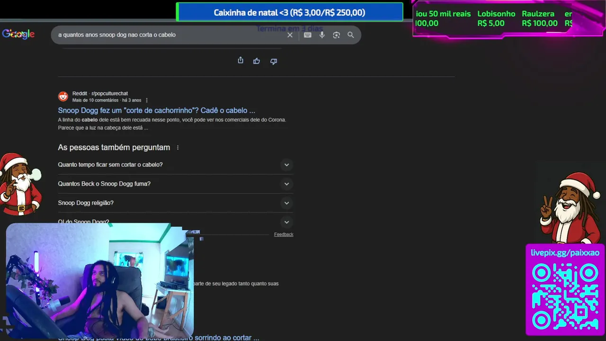
Task: Open the Reddit result options menu
Action: tap(147, 100)
